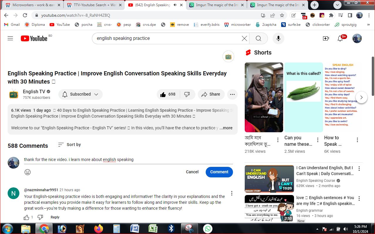Image resolution: width=375 pixels, height=234 pixels.
Task: Cancel the comment draft
Action: coord(192,172)
